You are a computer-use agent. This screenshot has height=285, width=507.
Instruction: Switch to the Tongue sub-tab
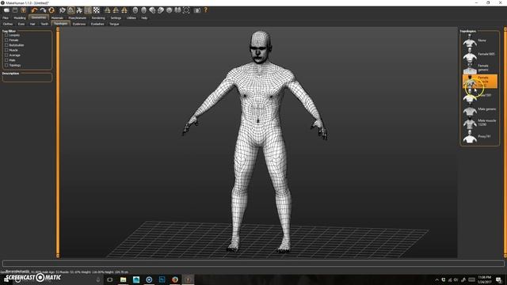[x=114, y=24]
